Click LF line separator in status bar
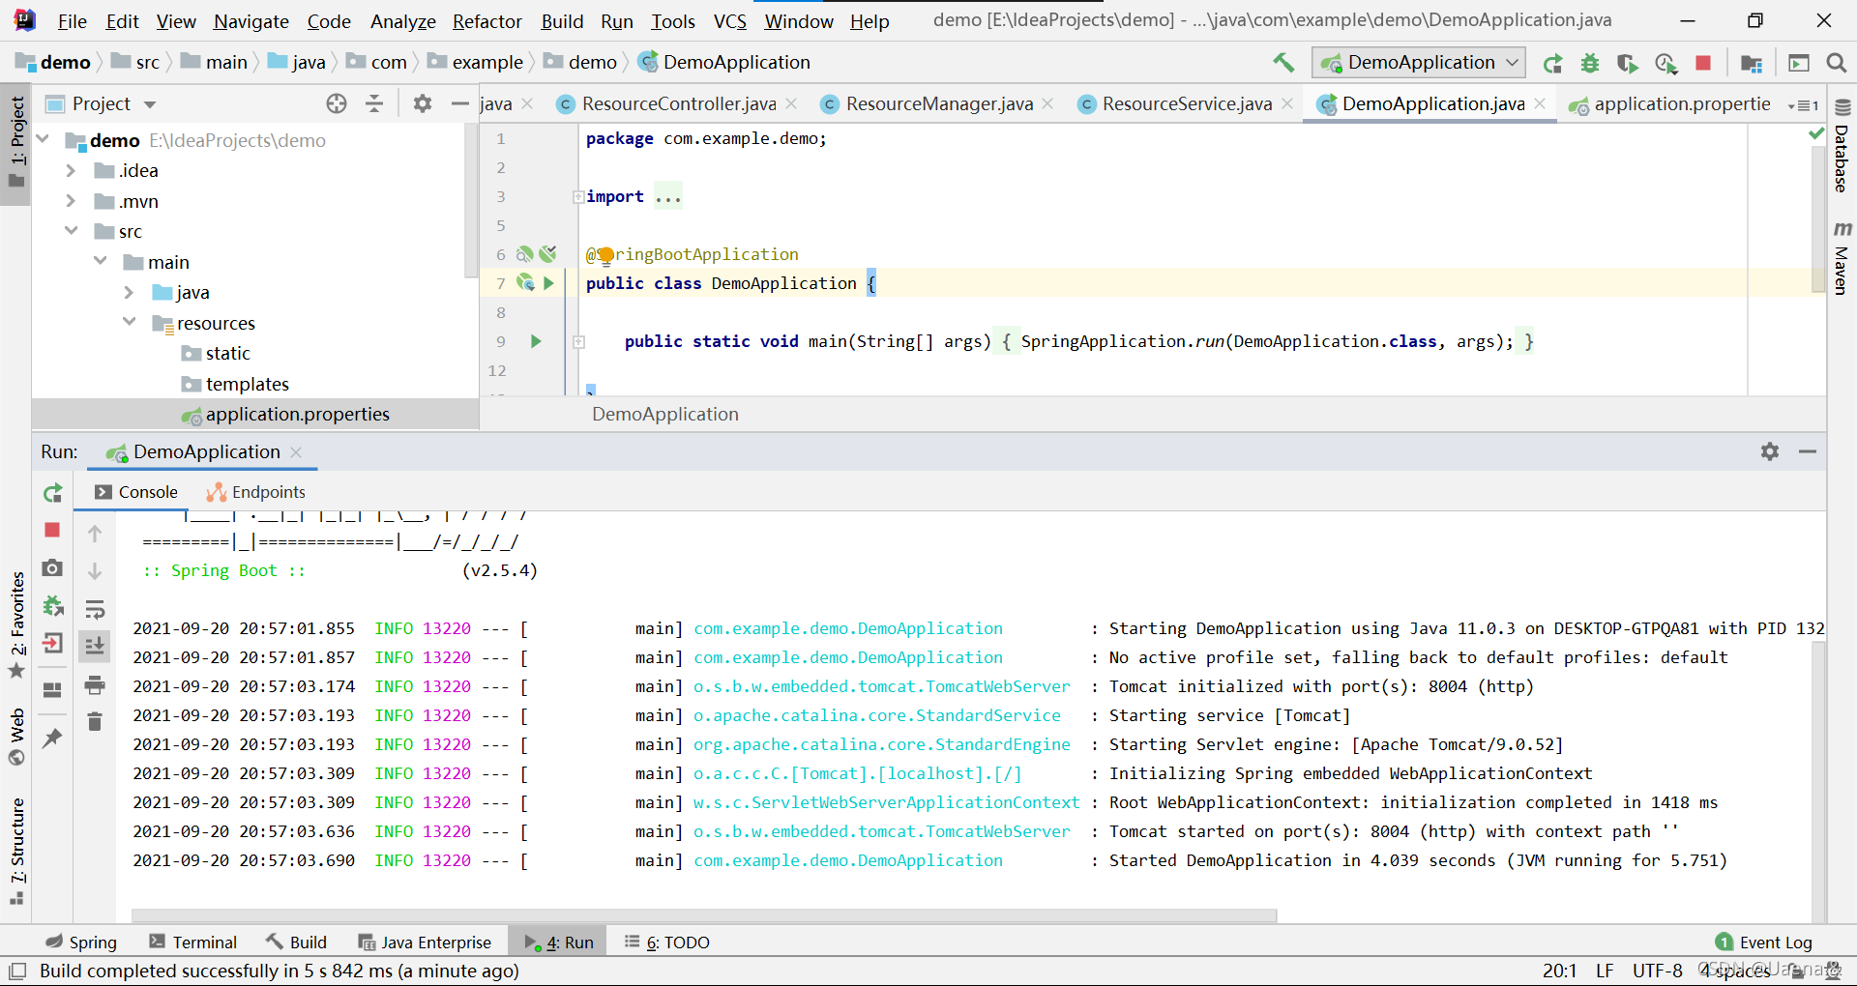Image resolution: width=1857 pixels, height=986 pixels. 1605,971
